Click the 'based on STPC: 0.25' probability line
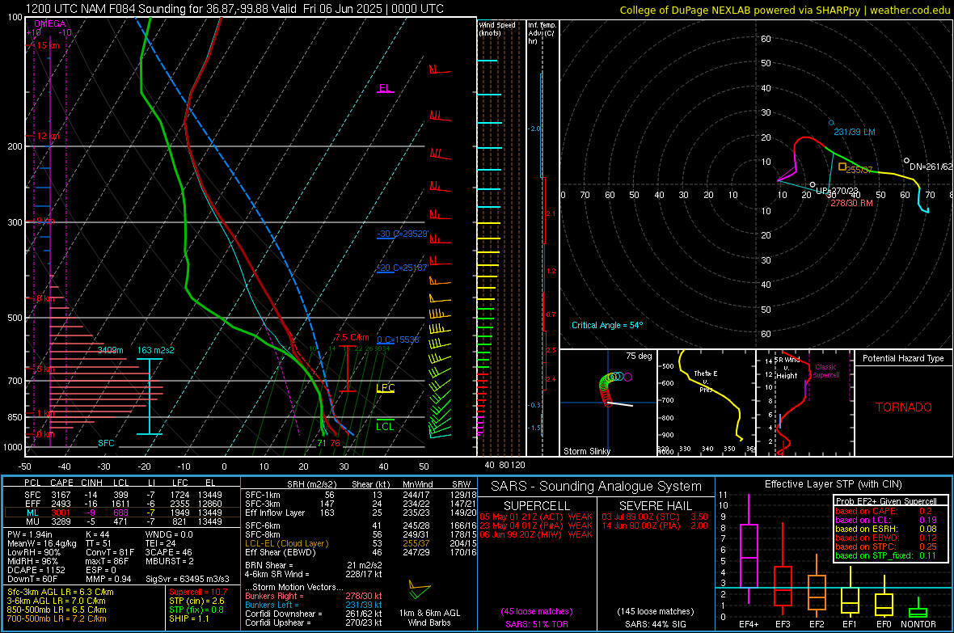Viewport: 954px width, 633px height. click(885, 546)
